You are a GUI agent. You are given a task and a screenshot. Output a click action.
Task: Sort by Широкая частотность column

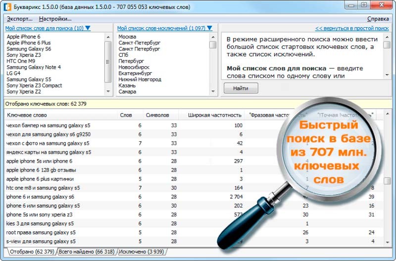click(214, 115)
